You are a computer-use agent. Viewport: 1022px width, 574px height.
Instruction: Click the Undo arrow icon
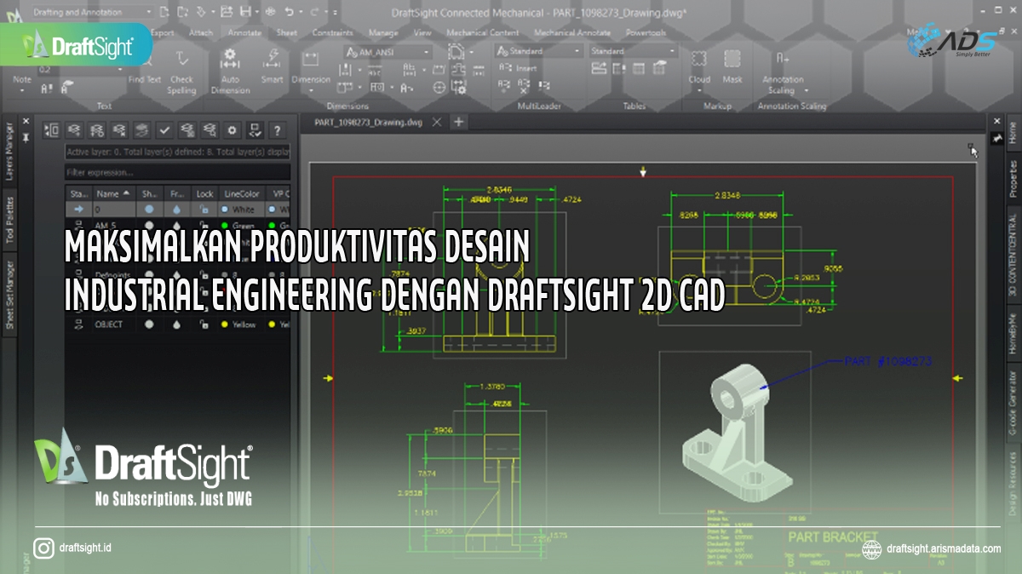(x=290, y=13)
